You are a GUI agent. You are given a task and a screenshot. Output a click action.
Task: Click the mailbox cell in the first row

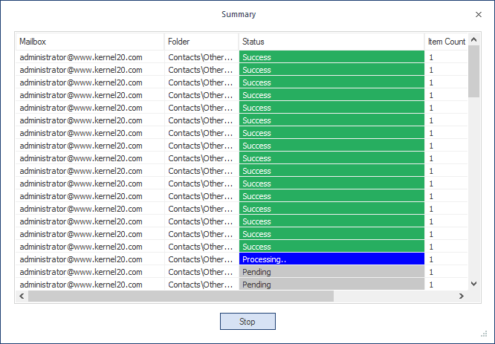(90, 57)
